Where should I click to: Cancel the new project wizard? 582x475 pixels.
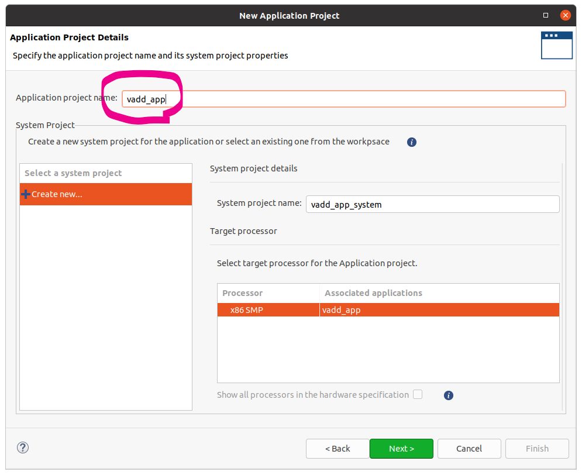469,449
